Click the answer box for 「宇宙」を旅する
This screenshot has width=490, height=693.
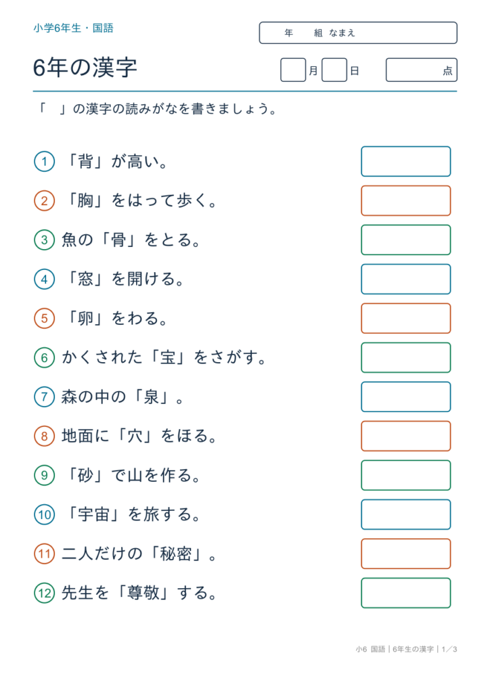click(405, 514)
